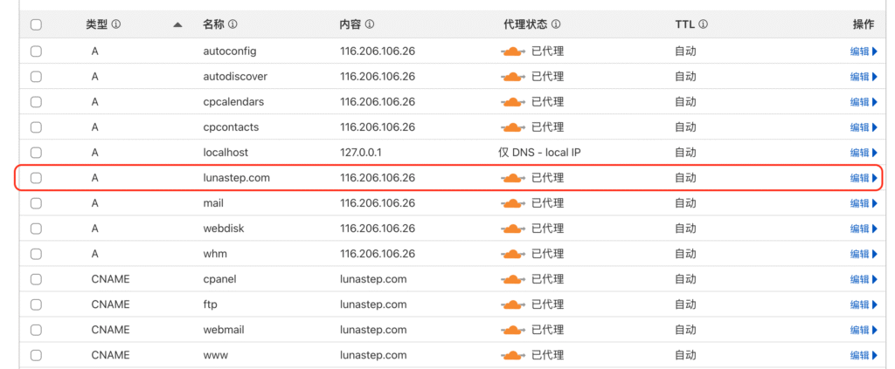Screen dimensions: 895x369
Task: Click the info icon beside TTL header
Action: 703,24
